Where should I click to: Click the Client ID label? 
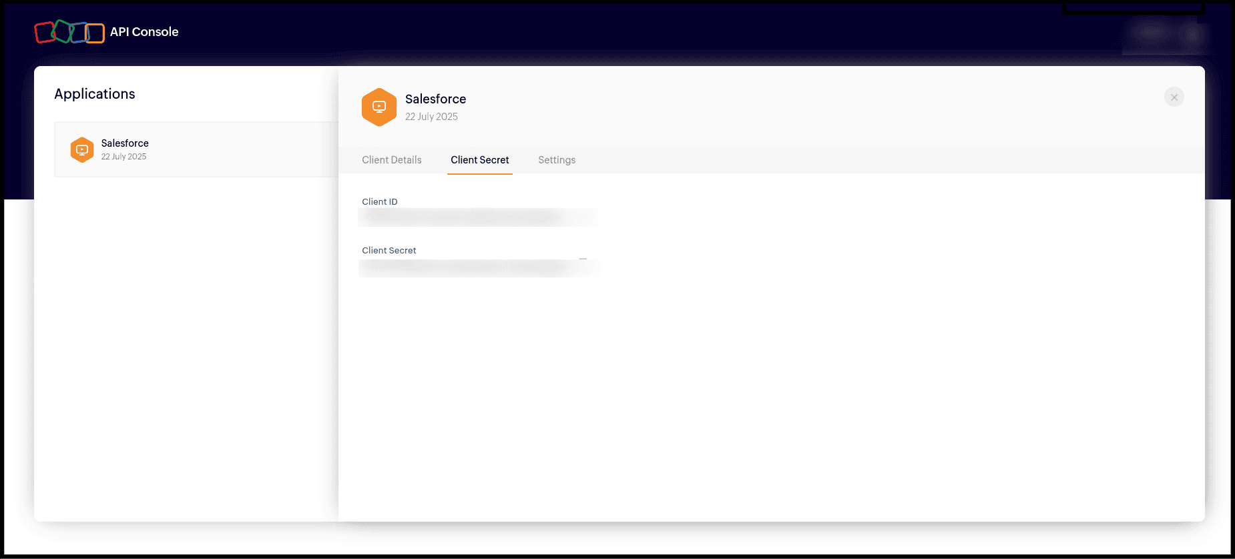coord(380,201)
